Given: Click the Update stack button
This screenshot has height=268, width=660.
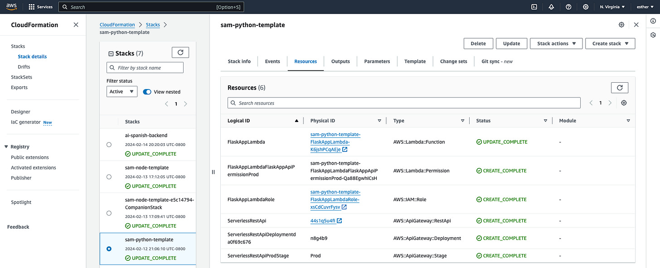Looking at the screenshot, I should [x=511, y=43].
